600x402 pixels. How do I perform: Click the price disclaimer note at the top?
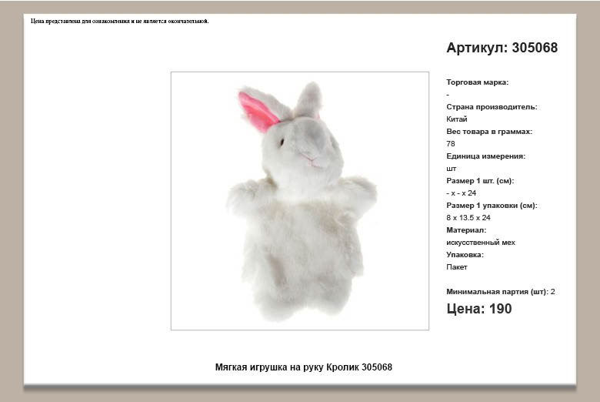click(120, 21)
